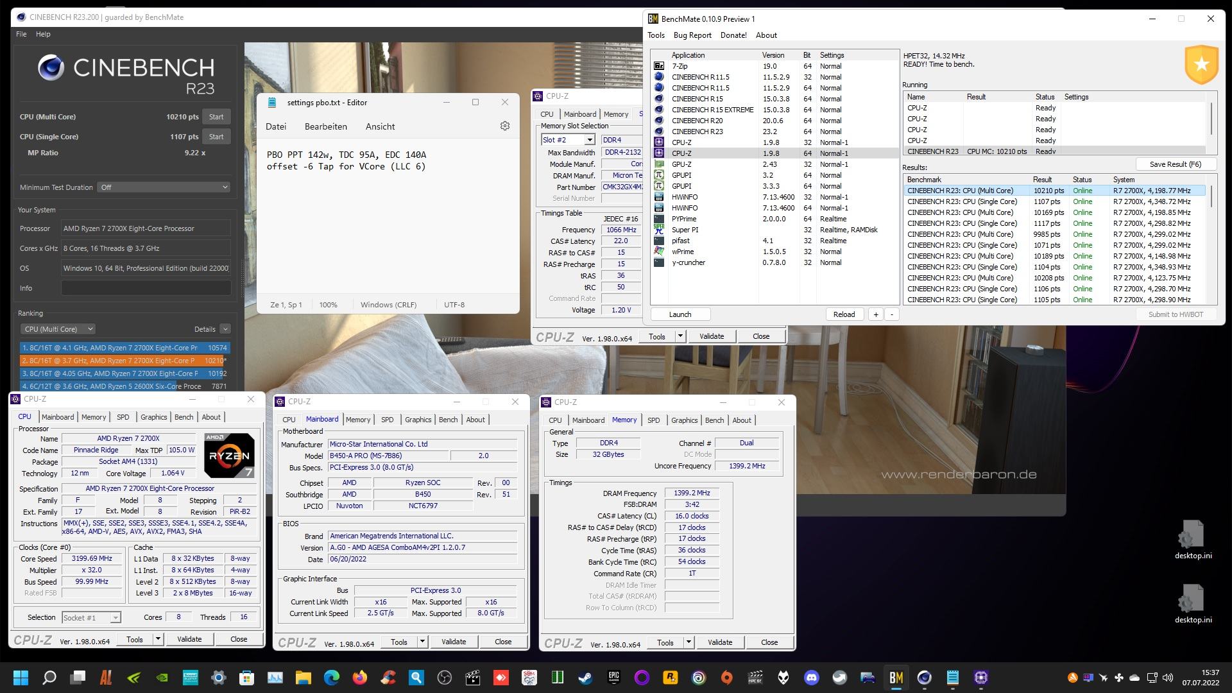Image resolution: width=1232 pixels, height=693 pixels.
Task: Open the Bug Report menu in BenchMate
Action: tap(692, 35)
